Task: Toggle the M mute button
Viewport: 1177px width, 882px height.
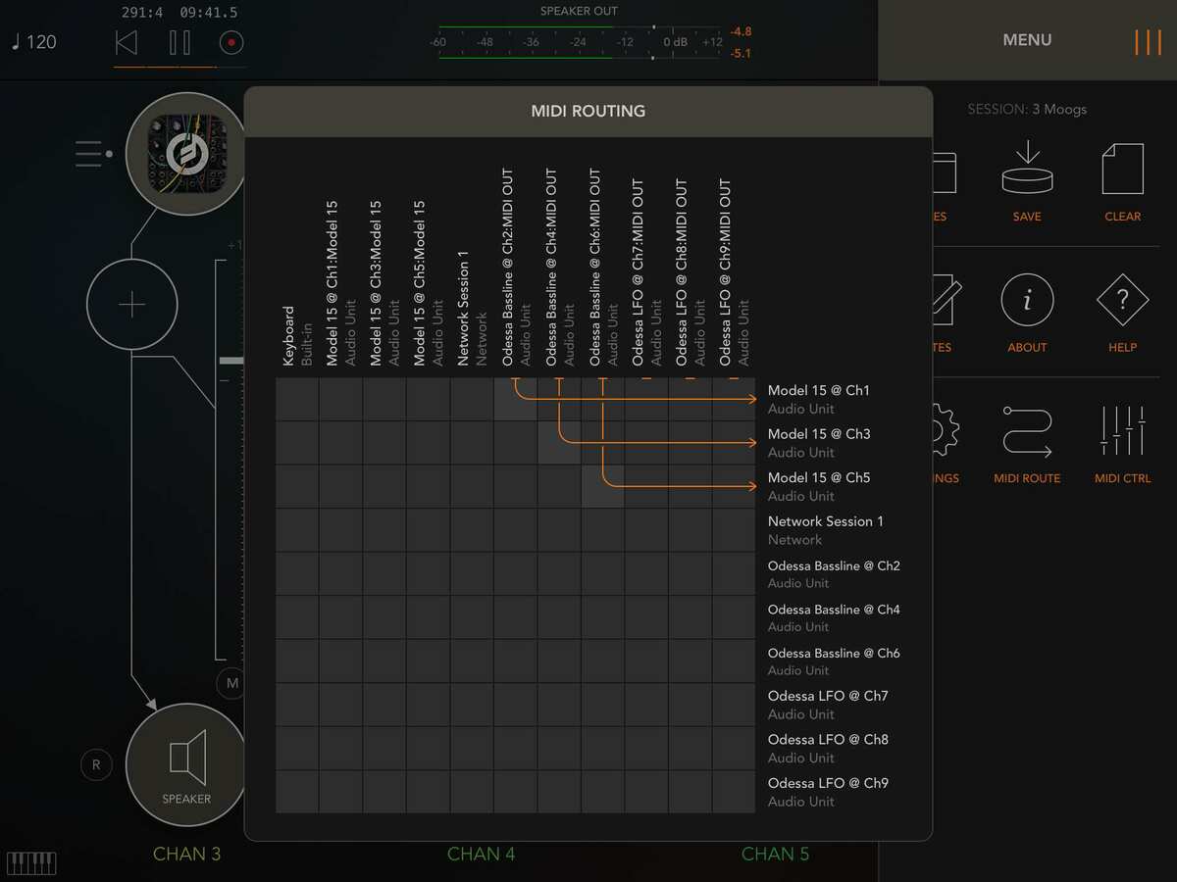Action: (231, 683)
